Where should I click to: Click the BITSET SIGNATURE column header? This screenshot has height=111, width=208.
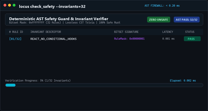pyautogui.click(x=126, y=32)
